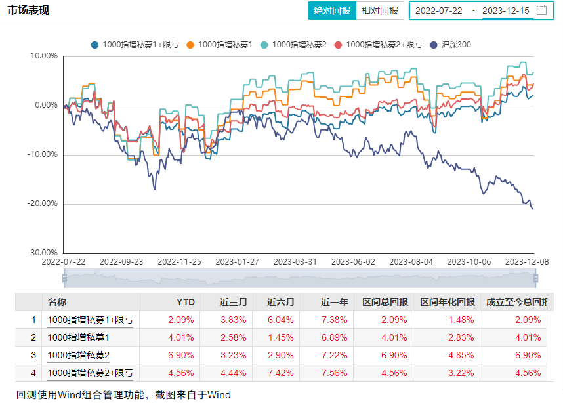Open 1000指增私募1+限亏 link in table row 1
Screen dimensions: 563x403
pos(90,320)
